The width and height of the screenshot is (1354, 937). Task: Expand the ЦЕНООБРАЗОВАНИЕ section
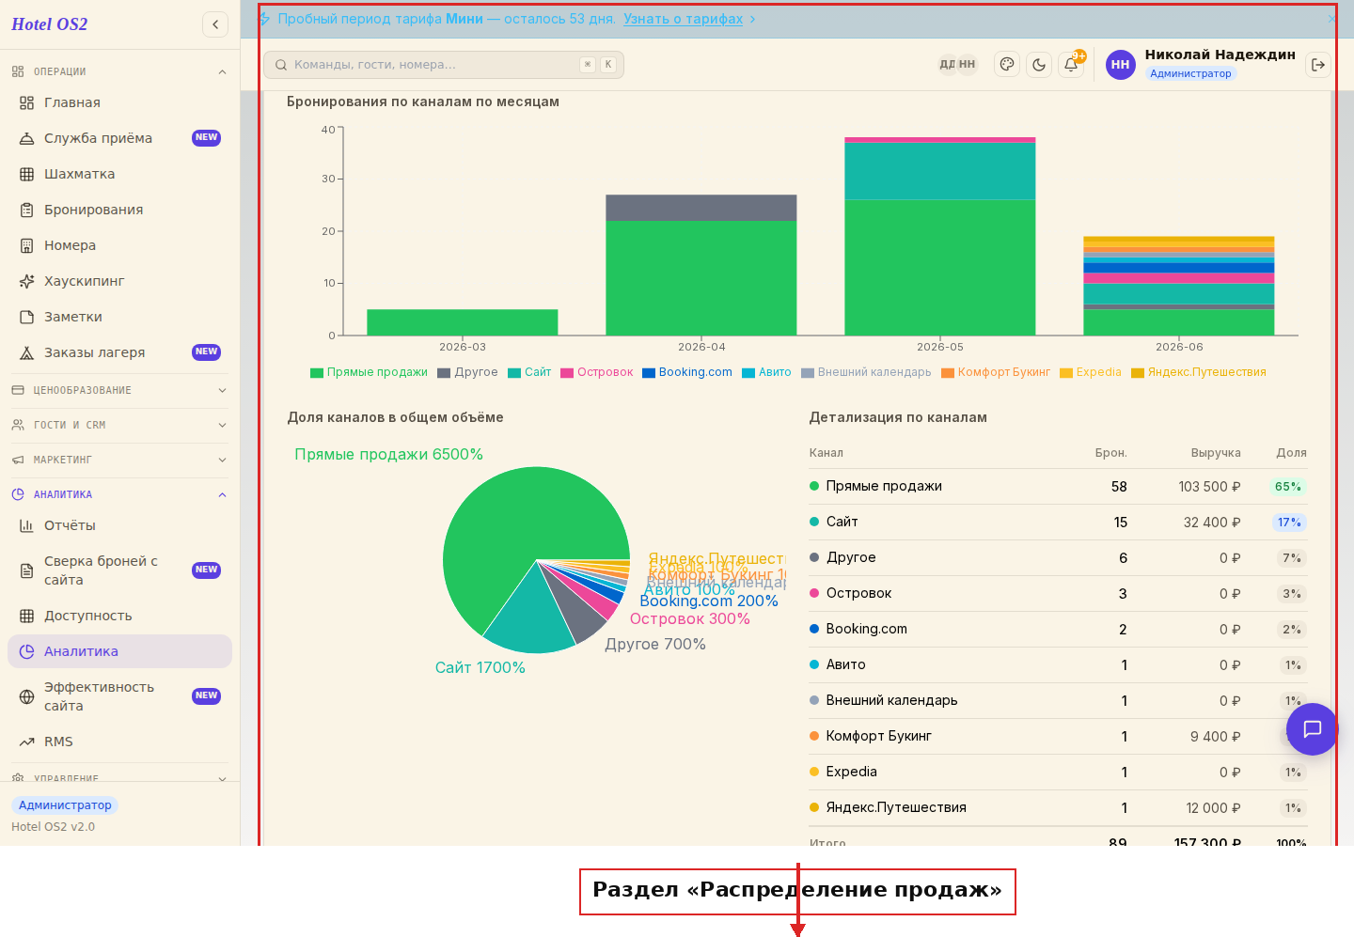coord(119,390)
